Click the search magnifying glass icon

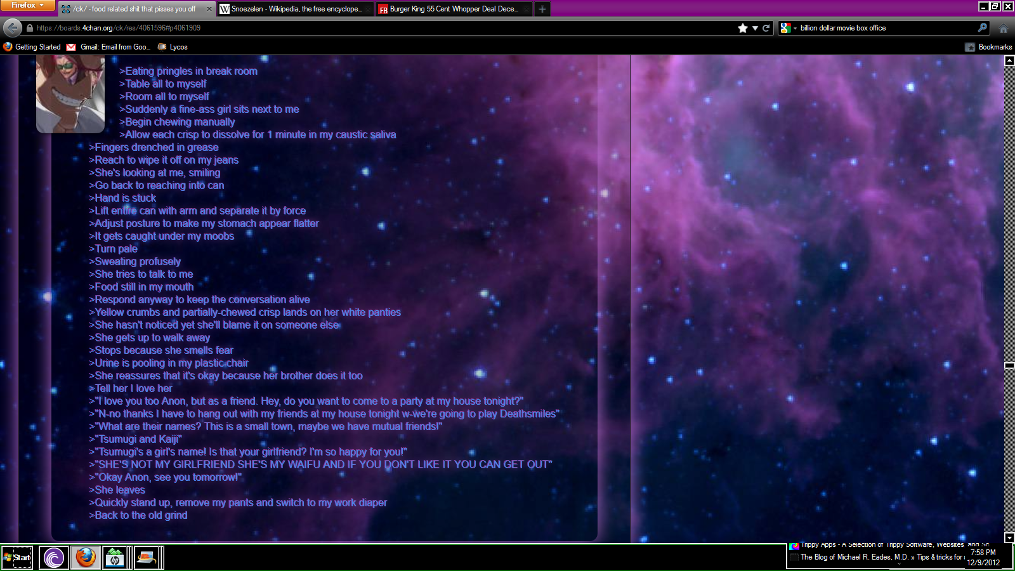pos(983,28)
